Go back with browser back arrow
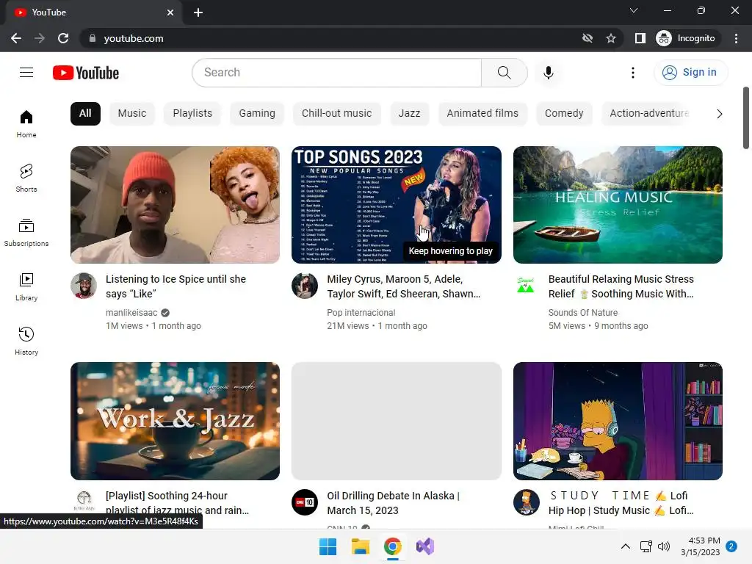 click(16, 38)
